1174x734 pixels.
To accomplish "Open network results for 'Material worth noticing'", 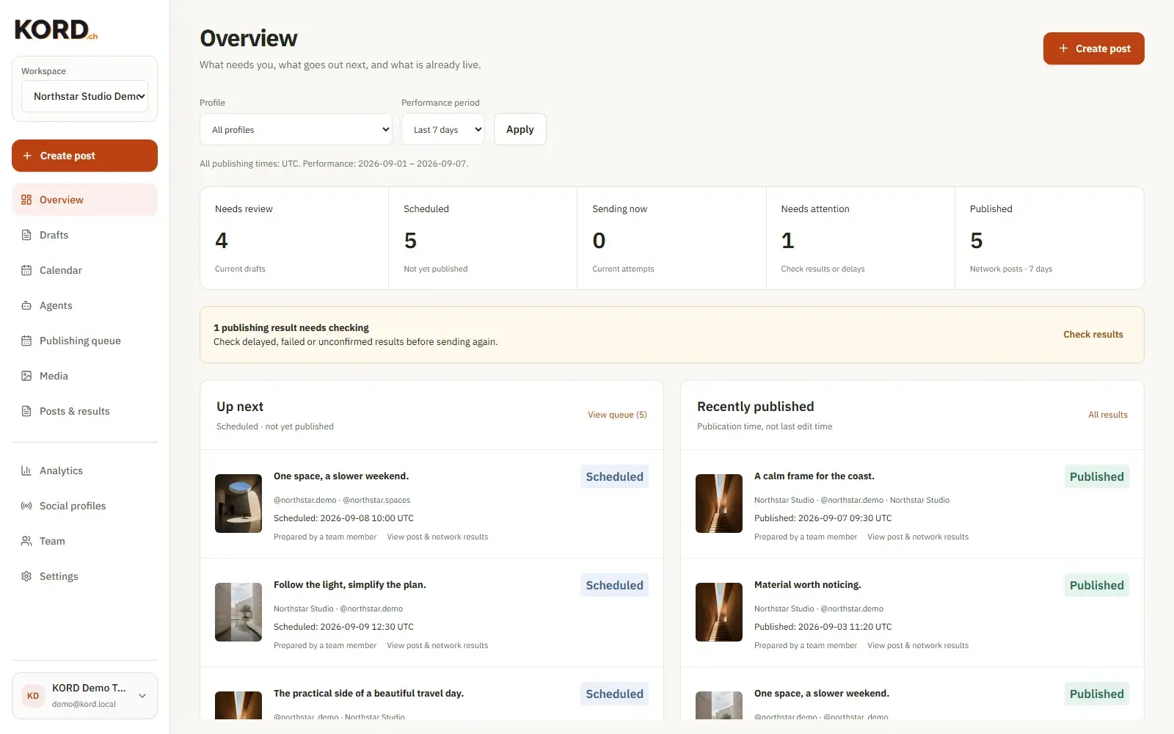I will pyautogui.click(x=918, y=645).
